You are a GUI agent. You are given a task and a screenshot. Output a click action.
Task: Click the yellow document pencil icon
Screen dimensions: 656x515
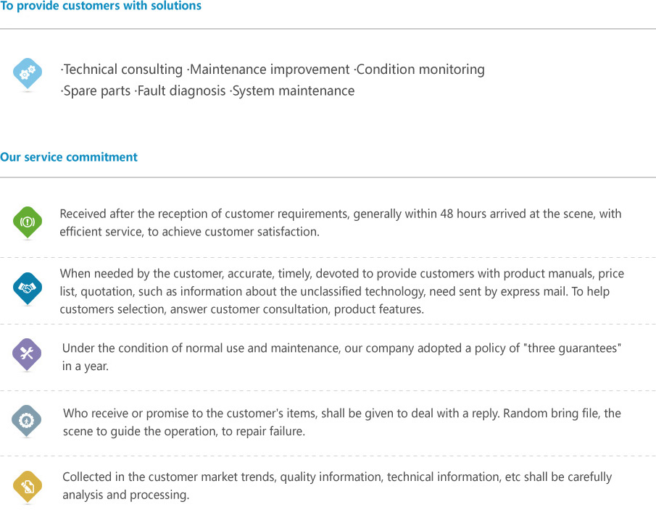[x=28, y=486]
